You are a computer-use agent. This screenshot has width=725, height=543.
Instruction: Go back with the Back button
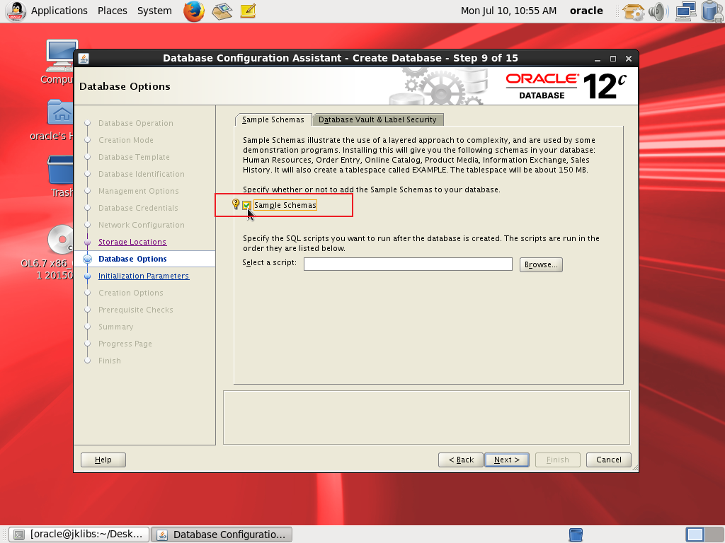pos(460,460)
